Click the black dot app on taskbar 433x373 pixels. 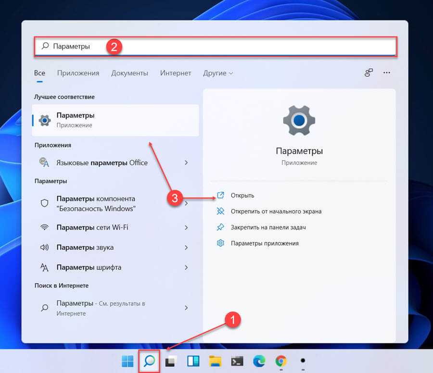point(303,361)
